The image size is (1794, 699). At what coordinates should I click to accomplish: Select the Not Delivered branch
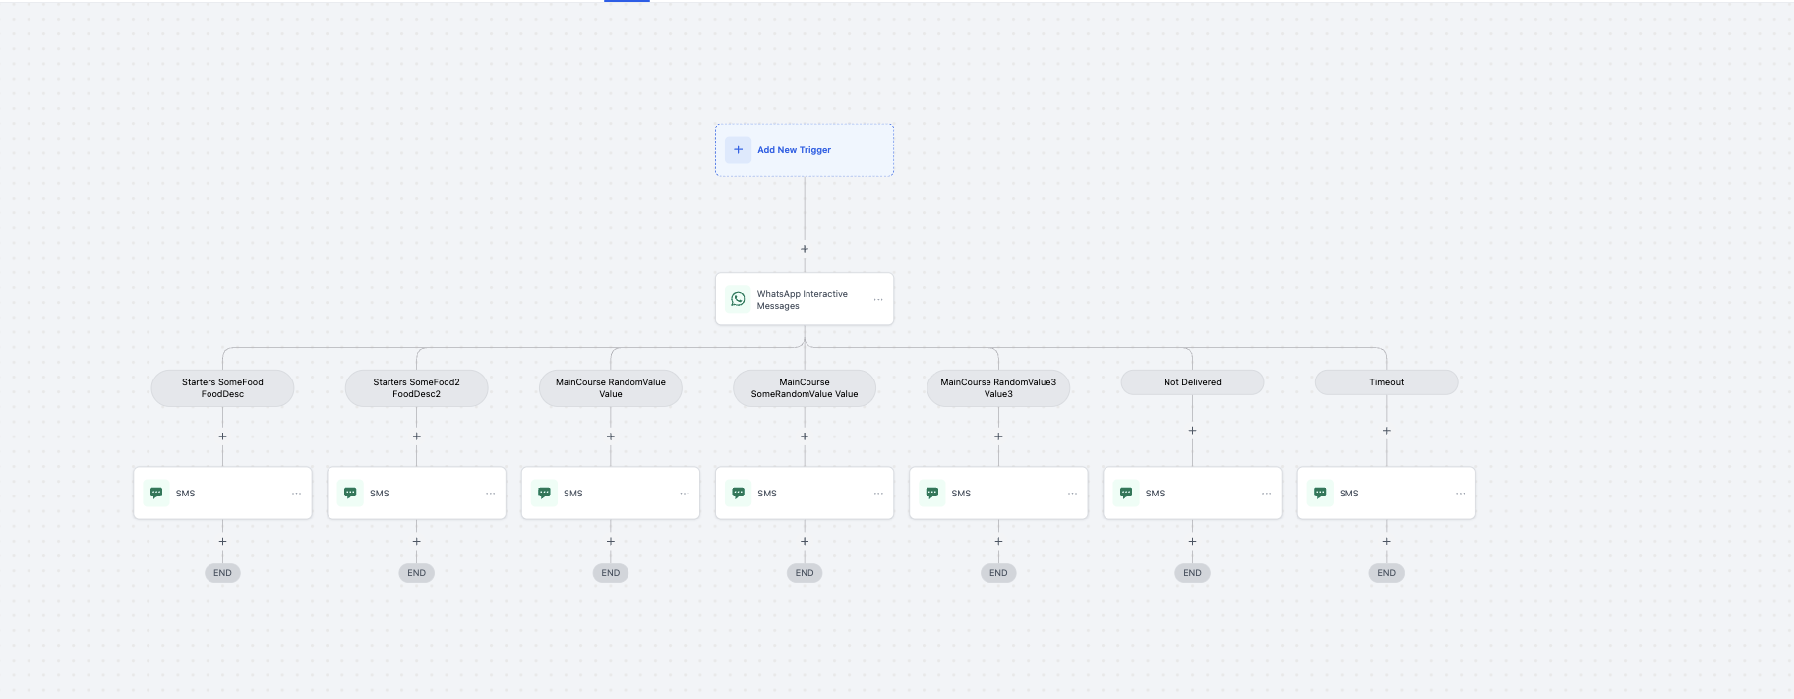pos(1192,382)
